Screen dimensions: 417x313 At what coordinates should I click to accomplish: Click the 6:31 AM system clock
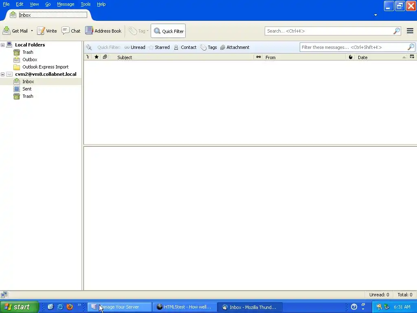point(402,307)
